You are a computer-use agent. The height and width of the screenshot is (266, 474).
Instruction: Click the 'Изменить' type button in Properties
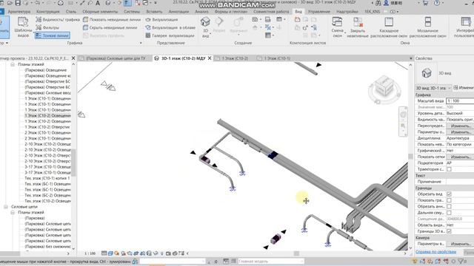(x=464, y=88)
